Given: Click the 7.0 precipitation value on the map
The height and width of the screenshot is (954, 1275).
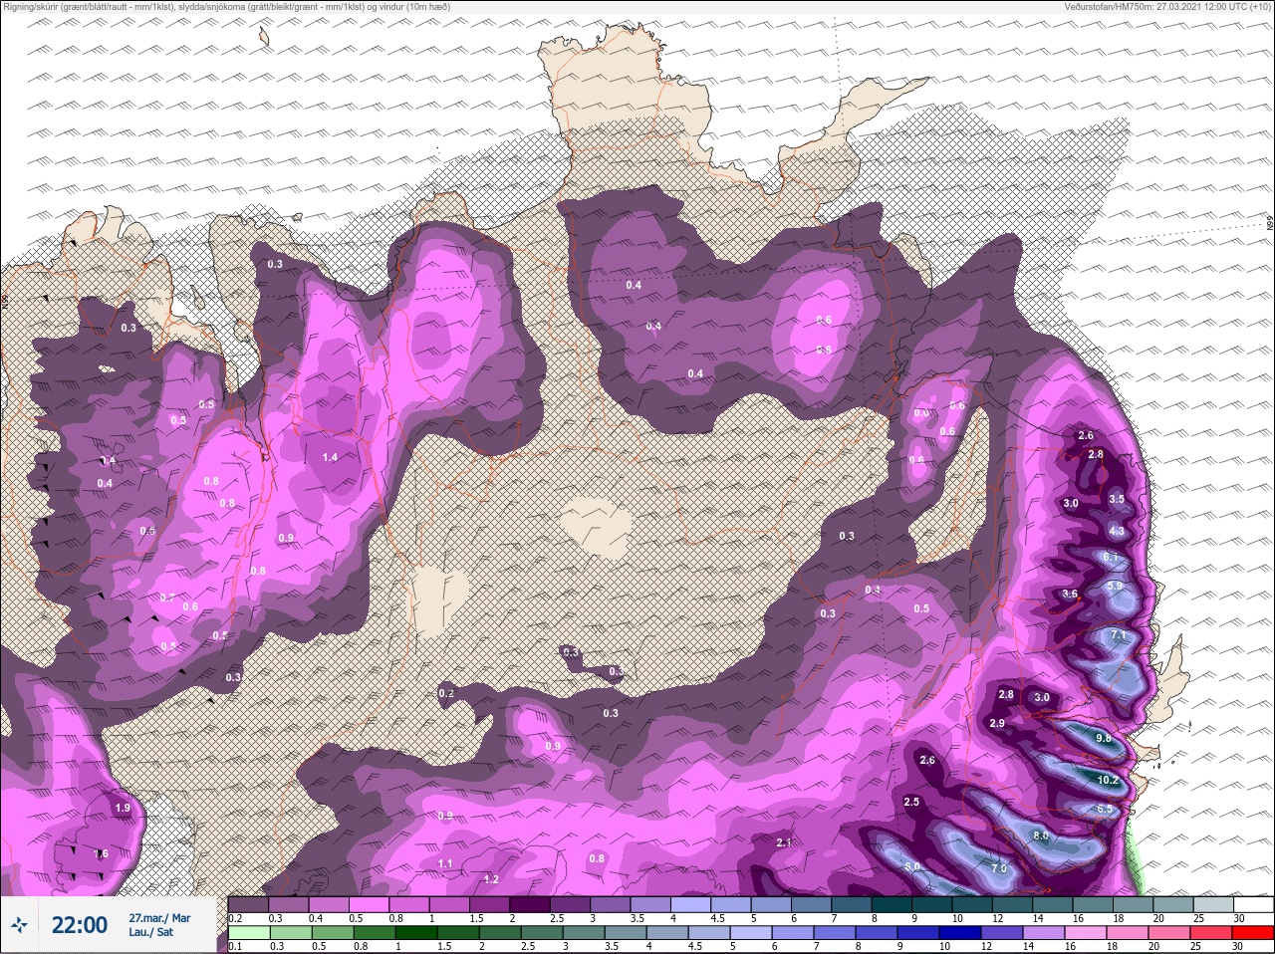Looking at the screenshot, I should point(999,868).
